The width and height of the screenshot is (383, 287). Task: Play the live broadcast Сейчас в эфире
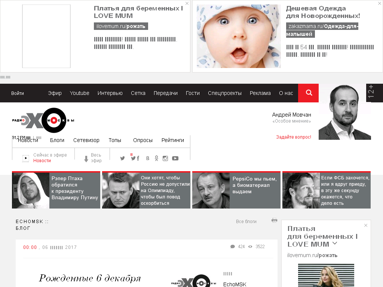point(26,158)
